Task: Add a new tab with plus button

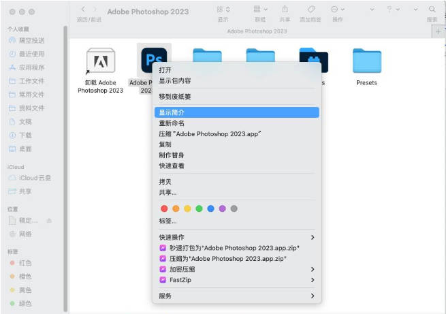Action: [438, 31]
